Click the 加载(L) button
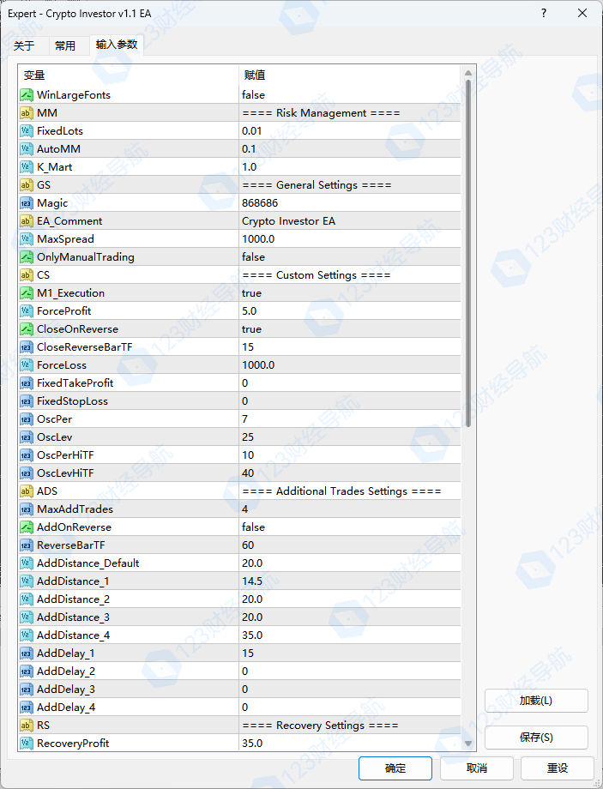Viewport: 603px width, 789px height. [536, 701]
